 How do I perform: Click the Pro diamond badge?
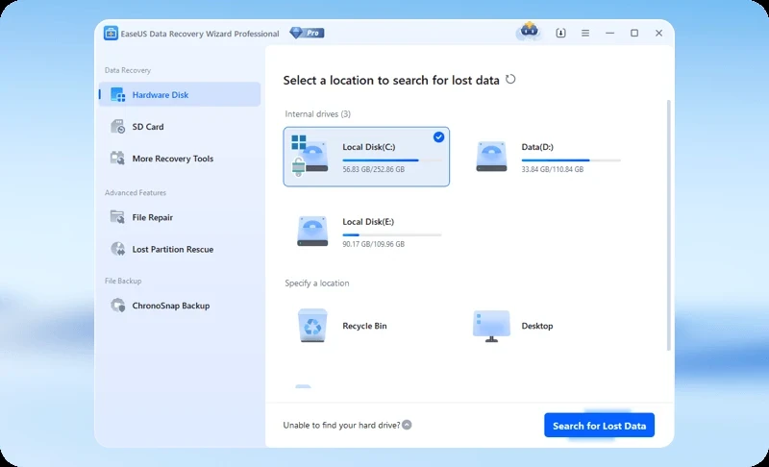(307, 33)
